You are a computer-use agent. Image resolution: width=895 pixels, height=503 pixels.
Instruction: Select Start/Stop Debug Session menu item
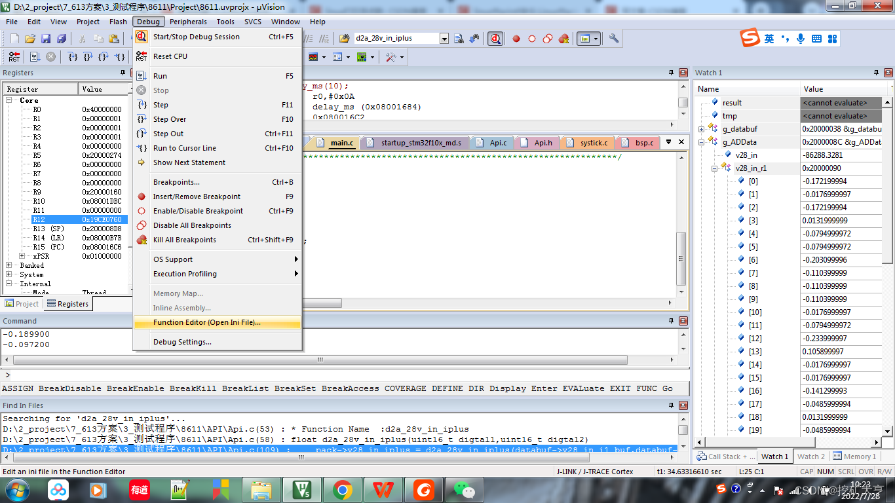[x=218, y=37]
